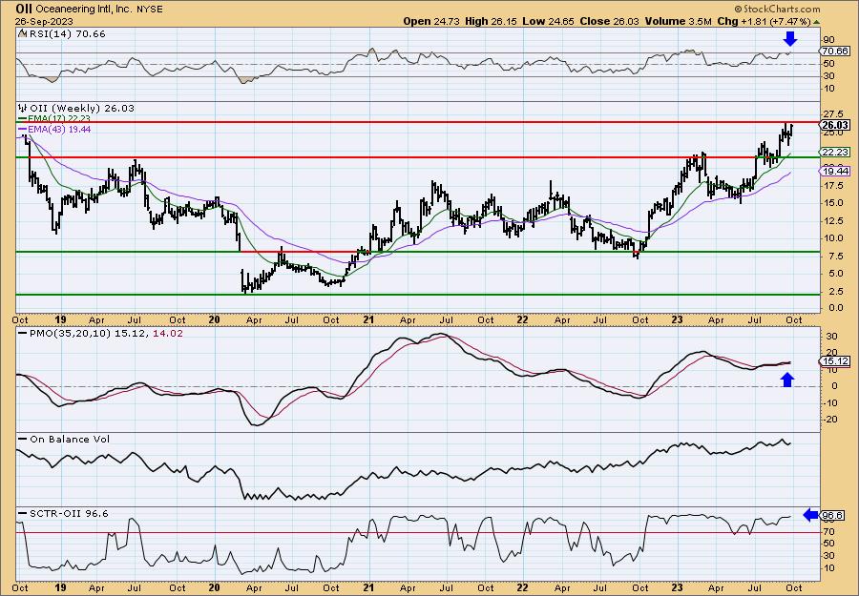The image size is (859, 596).
Task: Click the 19.44 EMA value tag on price axis
Action: [x=835, y=172]
